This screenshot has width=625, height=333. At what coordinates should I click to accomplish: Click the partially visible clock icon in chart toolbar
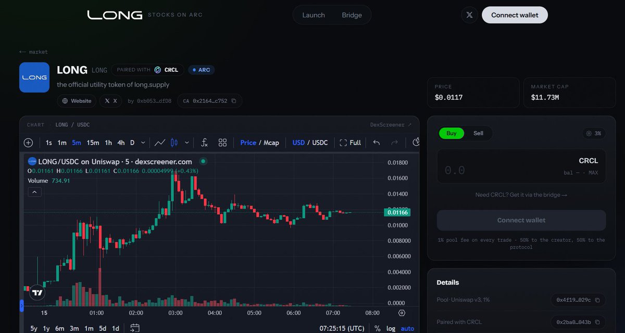point(416,143)
